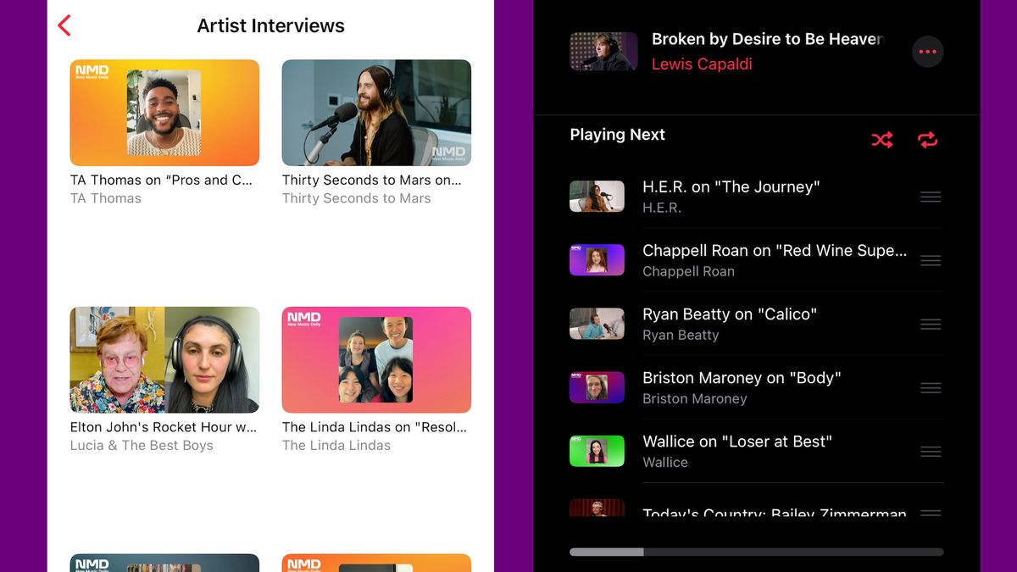Open the TA Thomas interview
This screenshot has height=572, width=1017.
pos(164,113)
